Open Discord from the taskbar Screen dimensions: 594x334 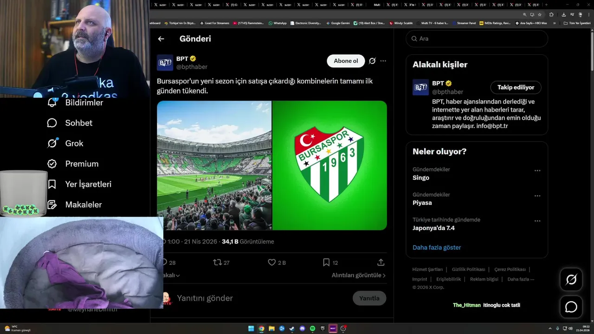pyautogui.click(x=302, y=328)
